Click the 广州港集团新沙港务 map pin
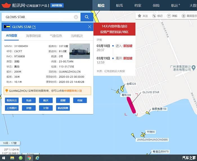The width and height of the screenshot is (197, 161). [194, 68]
